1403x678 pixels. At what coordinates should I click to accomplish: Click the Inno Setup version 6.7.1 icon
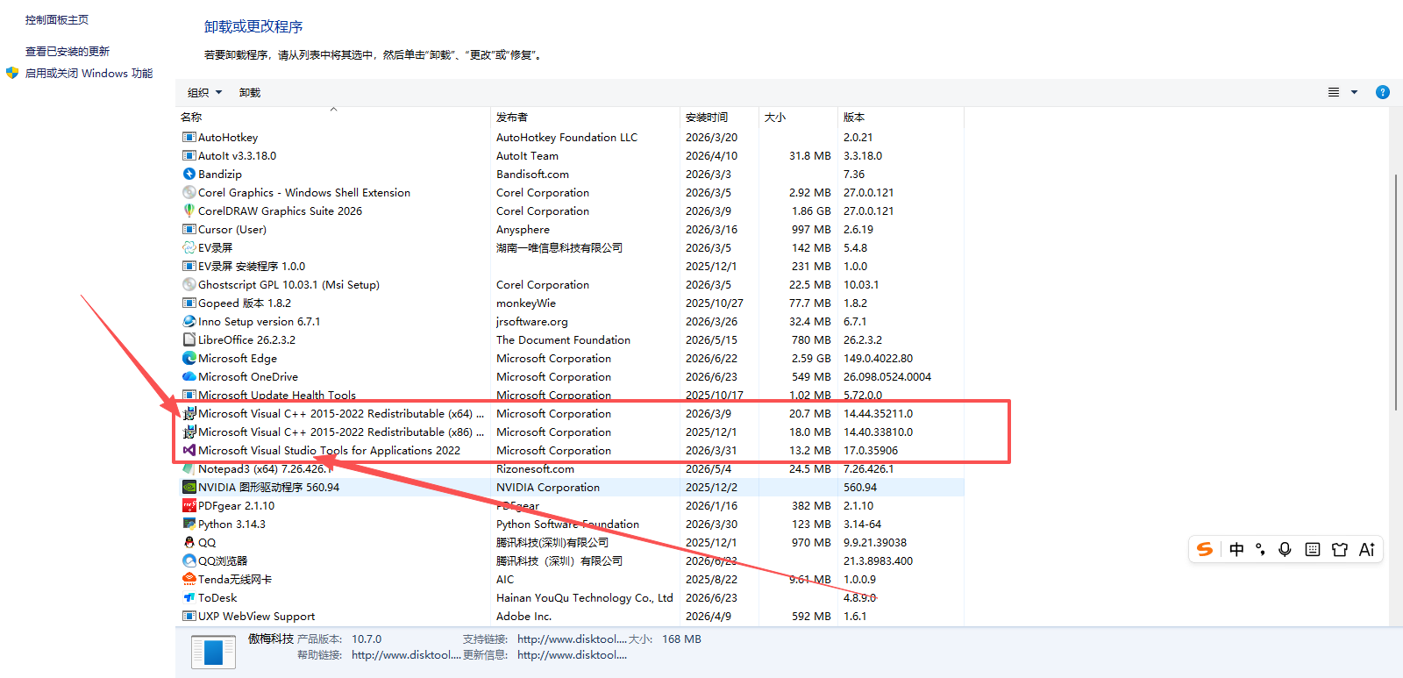pos(189,321)
